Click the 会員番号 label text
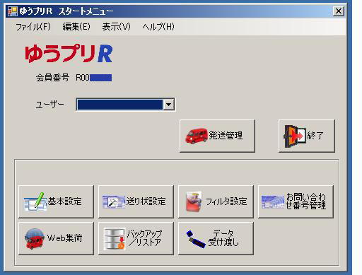The width and height of the screenshot is (362, 275). pyautogui.click(x=52, y=78)
